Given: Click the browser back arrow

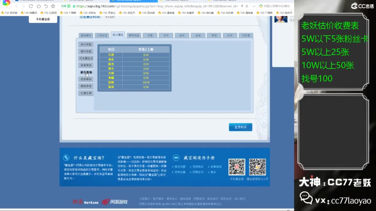Looking at the screenshot, I should click(16, 6).
